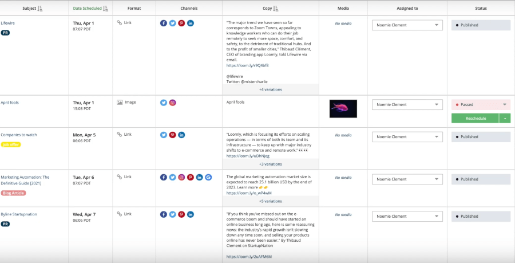Open the Marketing Automation Definitive Guide post
Screen dimensions: 515x263
pos(25,180)
